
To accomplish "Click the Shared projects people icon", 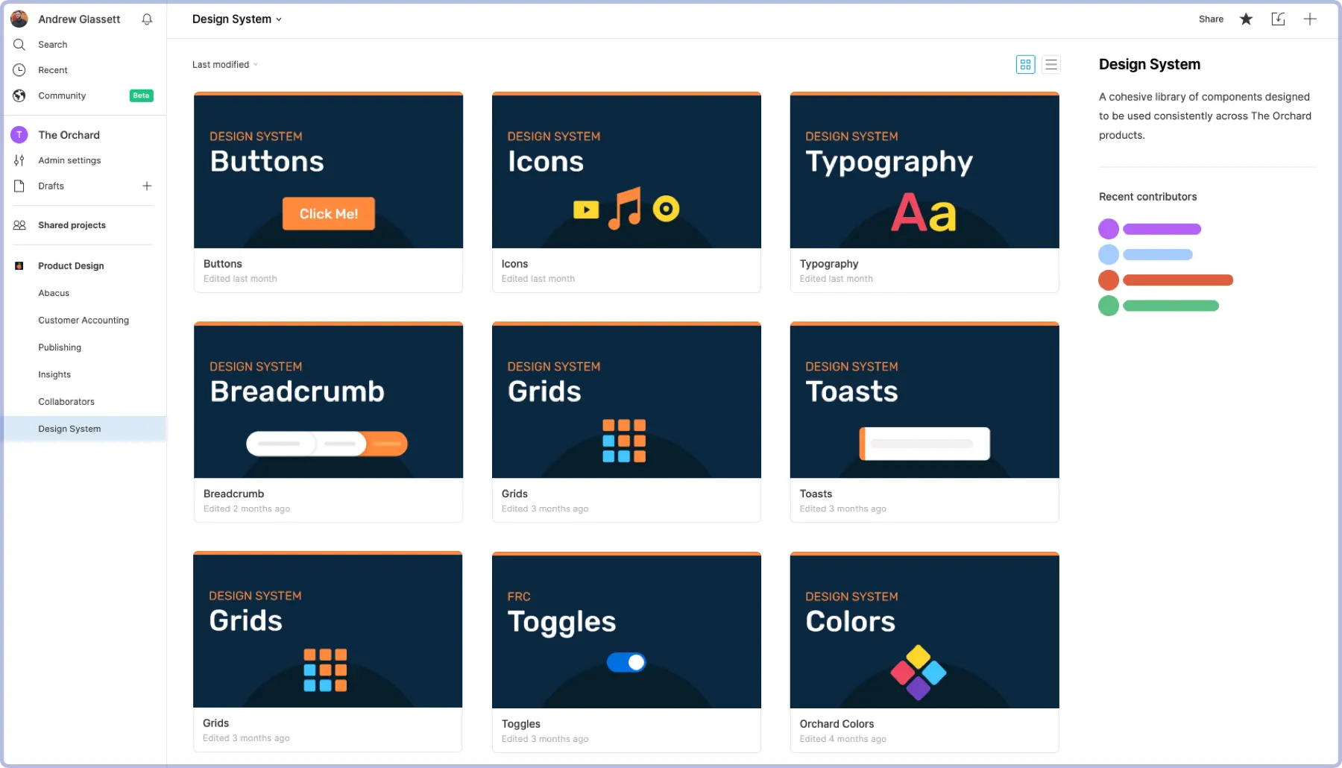I will (x=19, y=225).
